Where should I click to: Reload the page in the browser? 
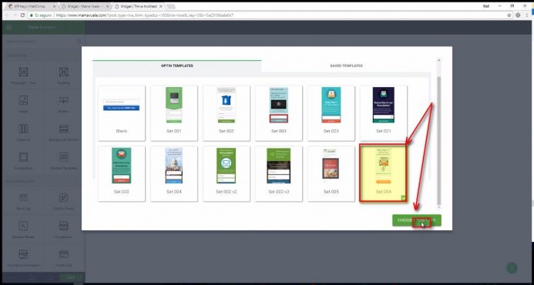[22, 15]
